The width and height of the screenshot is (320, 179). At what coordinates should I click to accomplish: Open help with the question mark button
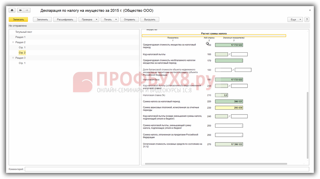click(307, 19)
